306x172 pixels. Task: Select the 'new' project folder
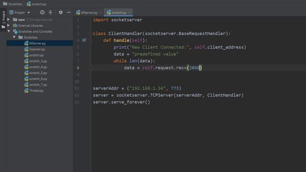point(22,20)
